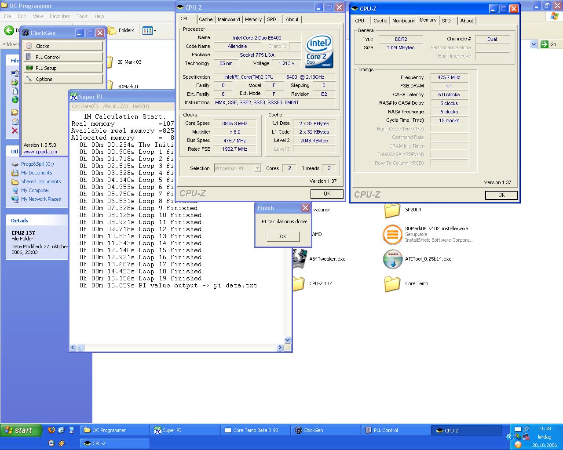The width and height of the screenshot is (563, 450).
Task: Open the Views dropdown in explorer toolbar
Action: (x=150, y=30)
